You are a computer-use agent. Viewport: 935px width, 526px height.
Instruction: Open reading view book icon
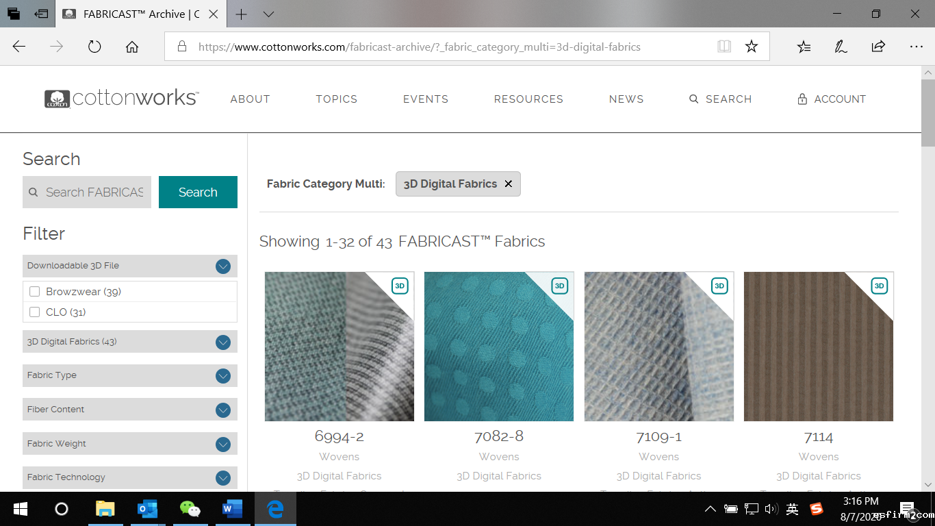pyautogui.click(x=724, y=47)
